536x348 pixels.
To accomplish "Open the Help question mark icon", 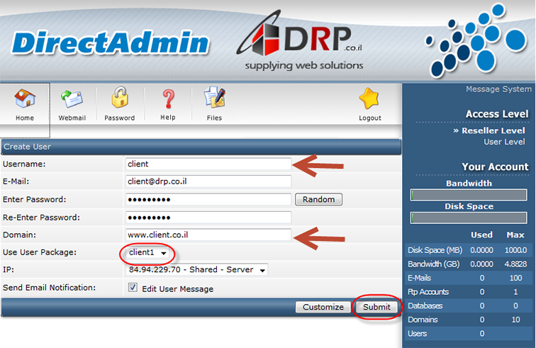I will point(168,99).
